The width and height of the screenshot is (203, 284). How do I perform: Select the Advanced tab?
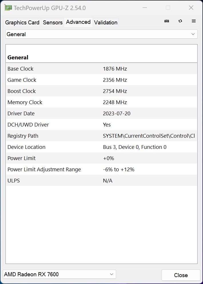[78, 22]
